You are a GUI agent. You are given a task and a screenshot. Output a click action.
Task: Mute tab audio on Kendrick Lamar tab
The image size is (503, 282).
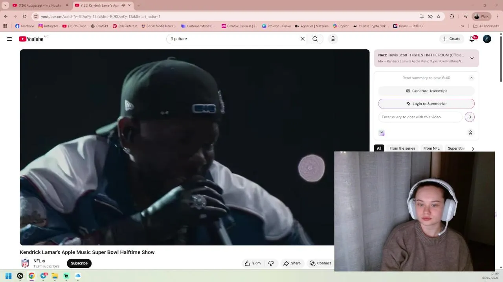123,5
